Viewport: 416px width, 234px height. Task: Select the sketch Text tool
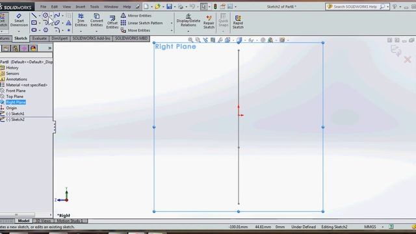click(68, 23)
